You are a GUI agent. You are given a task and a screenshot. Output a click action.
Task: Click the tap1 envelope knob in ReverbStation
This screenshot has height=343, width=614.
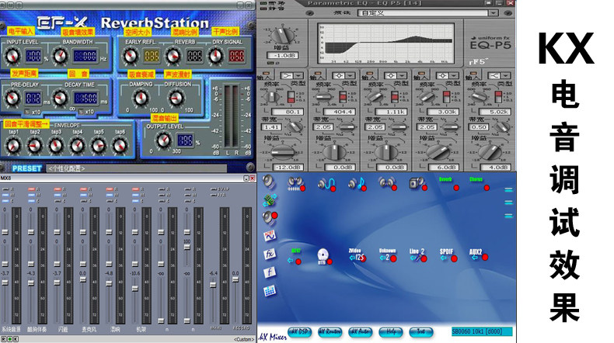[x=13, y=145]
